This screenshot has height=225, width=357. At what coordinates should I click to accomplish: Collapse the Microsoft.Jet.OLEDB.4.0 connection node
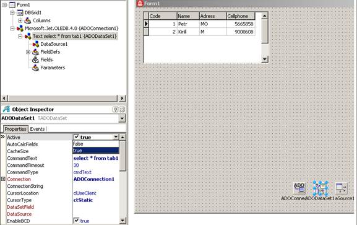tap(12, 29)
